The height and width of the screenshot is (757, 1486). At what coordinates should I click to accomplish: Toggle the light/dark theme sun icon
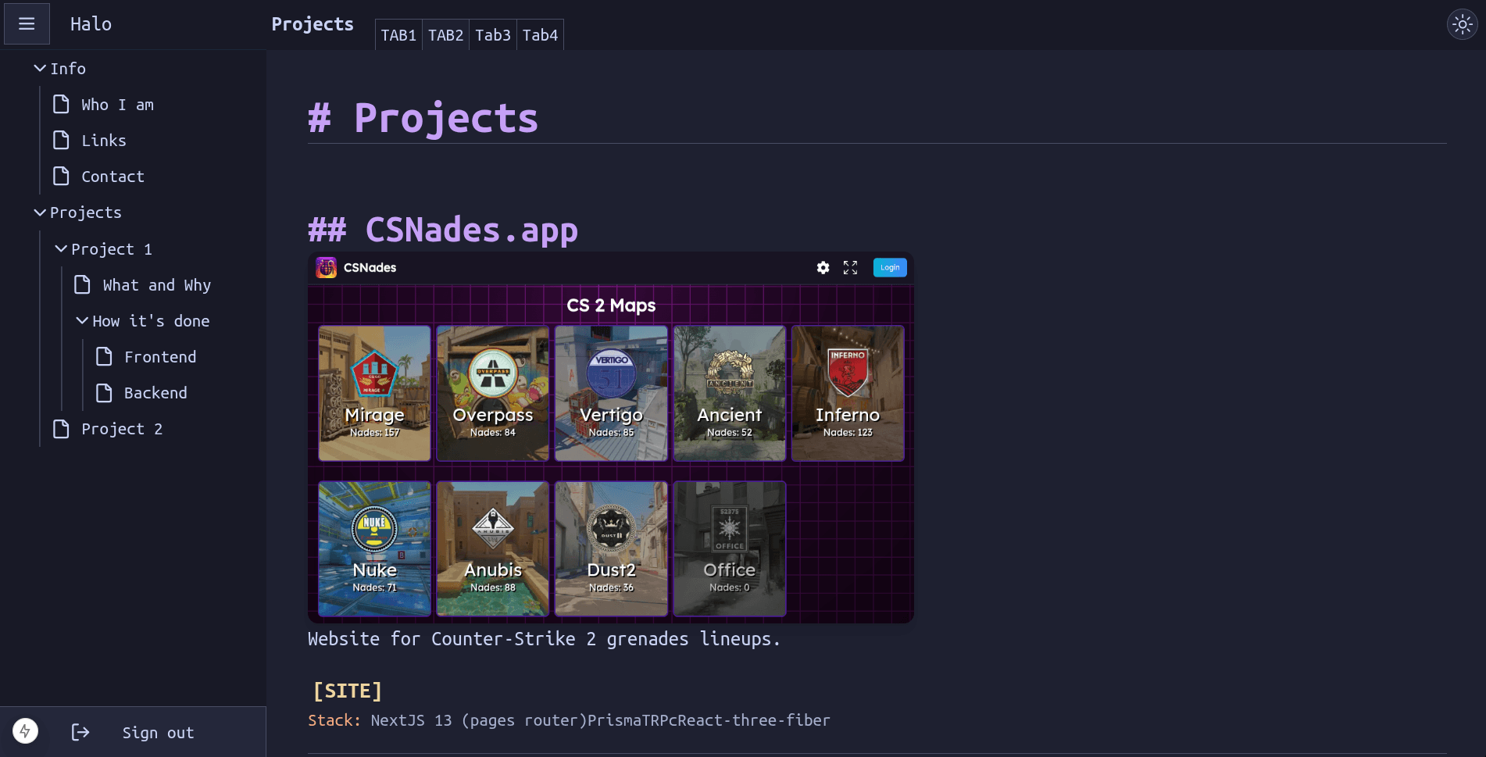pos(1462,24)
